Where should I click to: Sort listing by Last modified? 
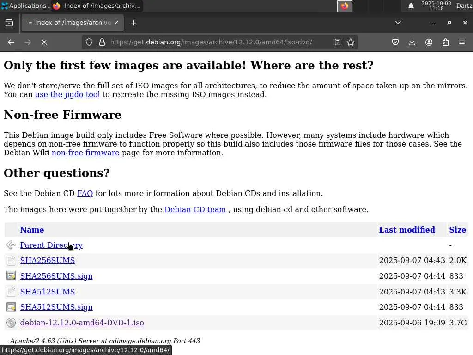point(407,230)
